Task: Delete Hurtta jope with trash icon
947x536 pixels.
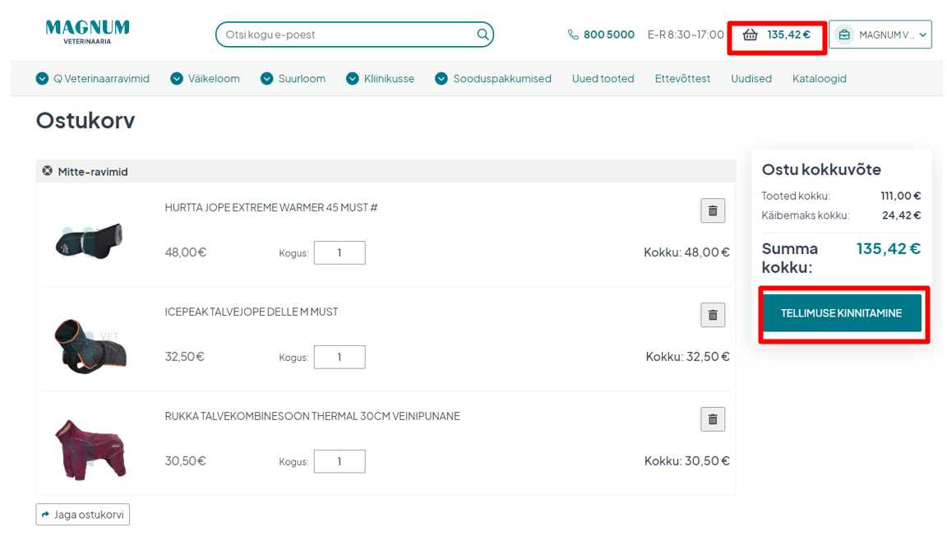Action: [x=713, y=211]
